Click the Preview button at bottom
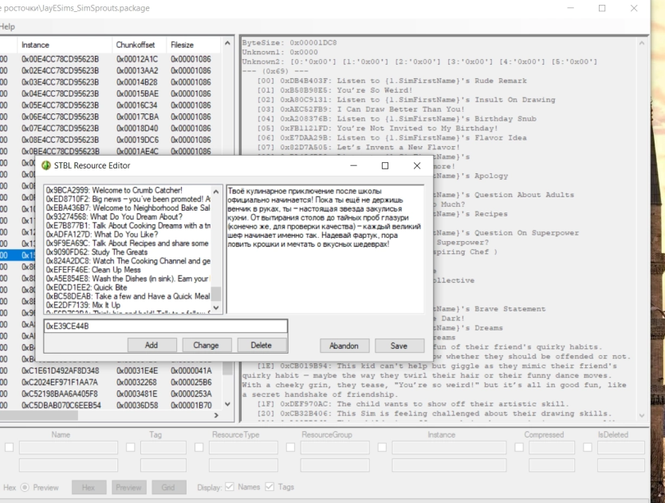This screenshot has height=503, width=665. pos(129,487)
